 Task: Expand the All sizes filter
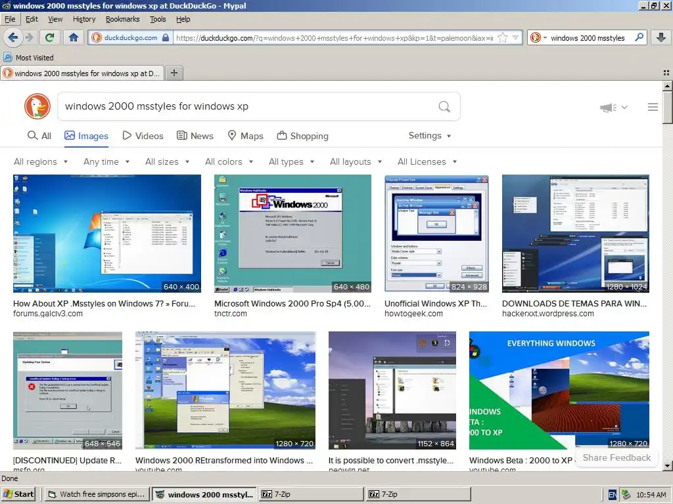tap(168, 161)
